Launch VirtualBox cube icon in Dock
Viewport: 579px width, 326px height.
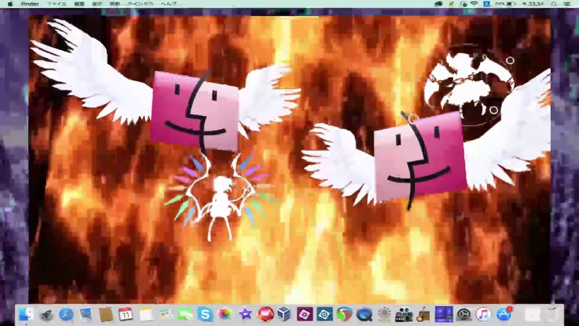tap(285, 314)
